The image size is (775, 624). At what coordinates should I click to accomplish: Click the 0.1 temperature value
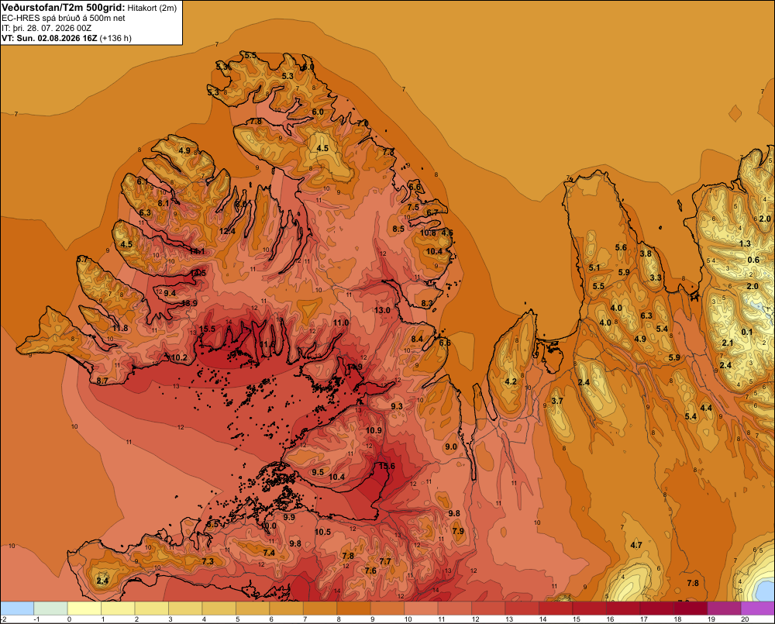pyautogui.click(x=747, y=332)
